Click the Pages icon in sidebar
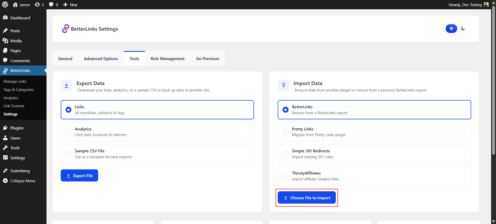The width and height of the screenshot is (496, 224). 5,51
